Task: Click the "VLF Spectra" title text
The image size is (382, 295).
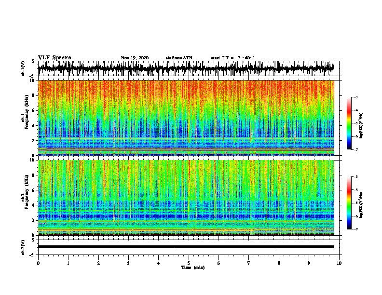Action: 55,58
